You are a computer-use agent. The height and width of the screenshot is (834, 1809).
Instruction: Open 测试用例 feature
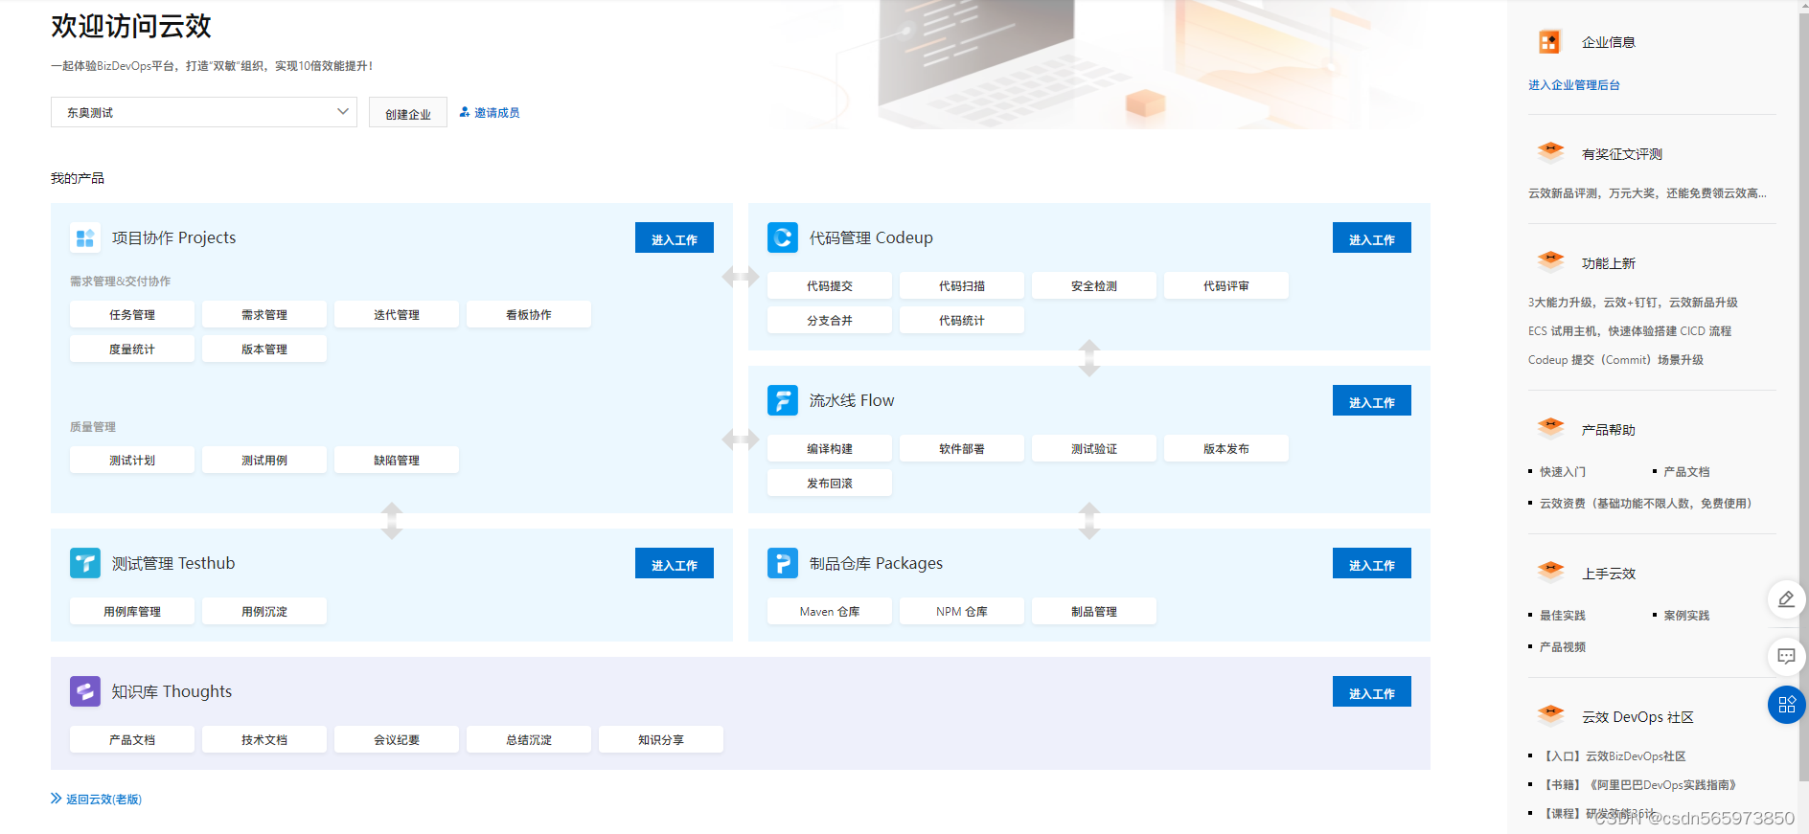coord(264,460)
